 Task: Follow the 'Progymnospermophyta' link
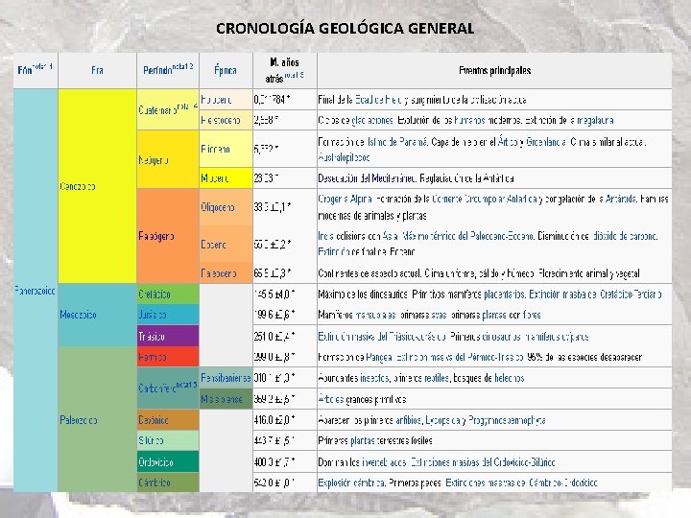click(x=507, y=420)
